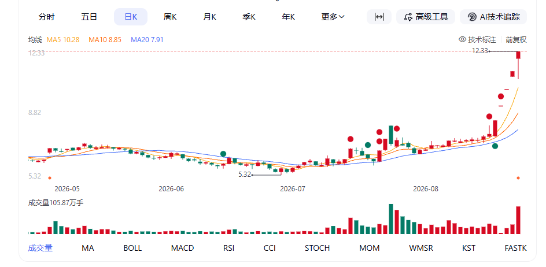Screen dimensions: 546x267
Task: Click the MA10 8.85 legend label
Action: click(x=105, y=40)
